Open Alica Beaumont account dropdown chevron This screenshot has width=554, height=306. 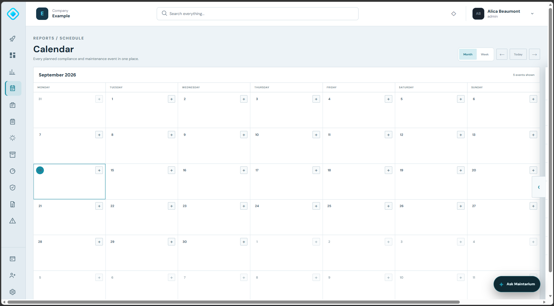pyautogui.click(x=532, y=14)
